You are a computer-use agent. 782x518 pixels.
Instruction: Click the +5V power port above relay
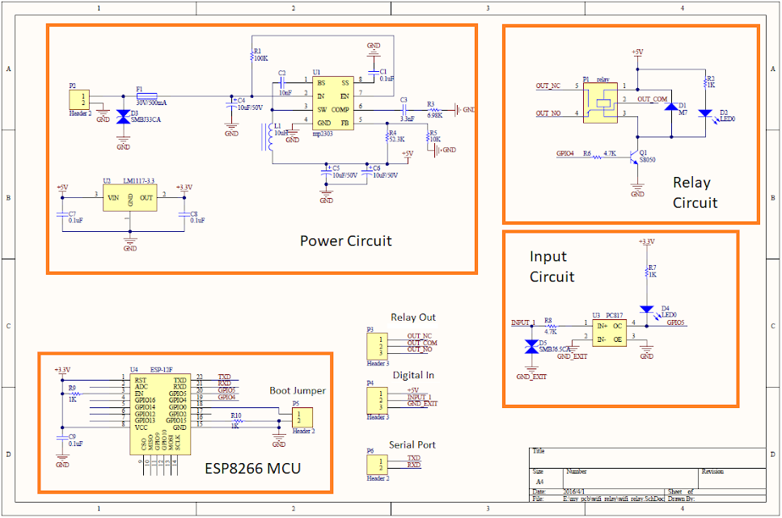[637, 52]
